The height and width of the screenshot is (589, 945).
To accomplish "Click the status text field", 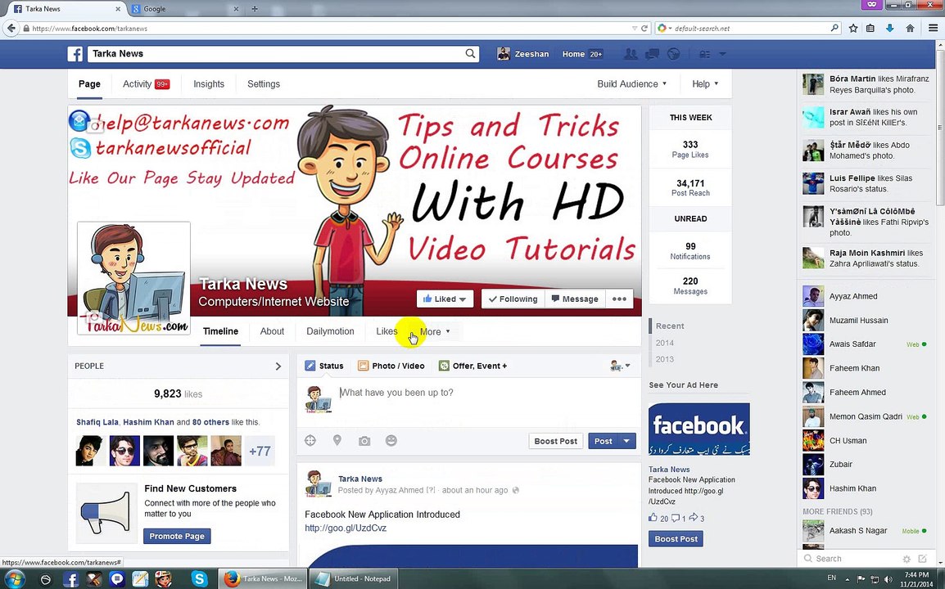I will [486, 393].
